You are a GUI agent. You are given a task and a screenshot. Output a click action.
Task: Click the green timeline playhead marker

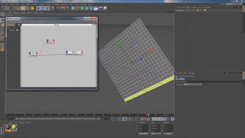tap(149, 115)
